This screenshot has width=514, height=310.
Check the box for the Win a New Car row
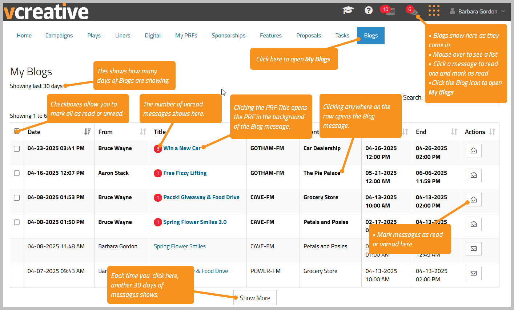coord(17,149)
